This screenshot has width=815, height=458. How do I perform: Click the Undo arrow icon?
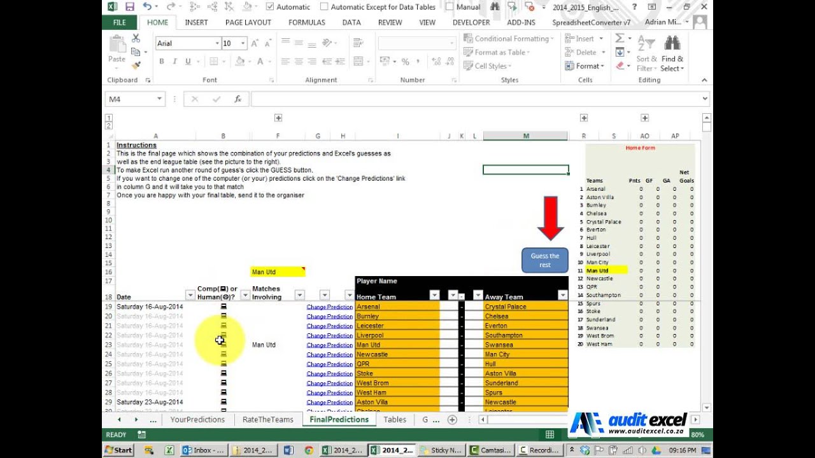pos(147,7)
